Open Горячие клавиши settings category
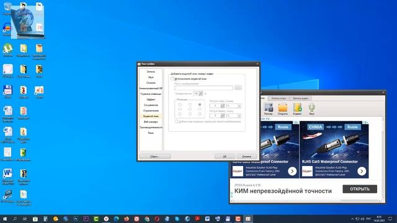The width and height of the screenshot is (397, 223). (151, 94)
